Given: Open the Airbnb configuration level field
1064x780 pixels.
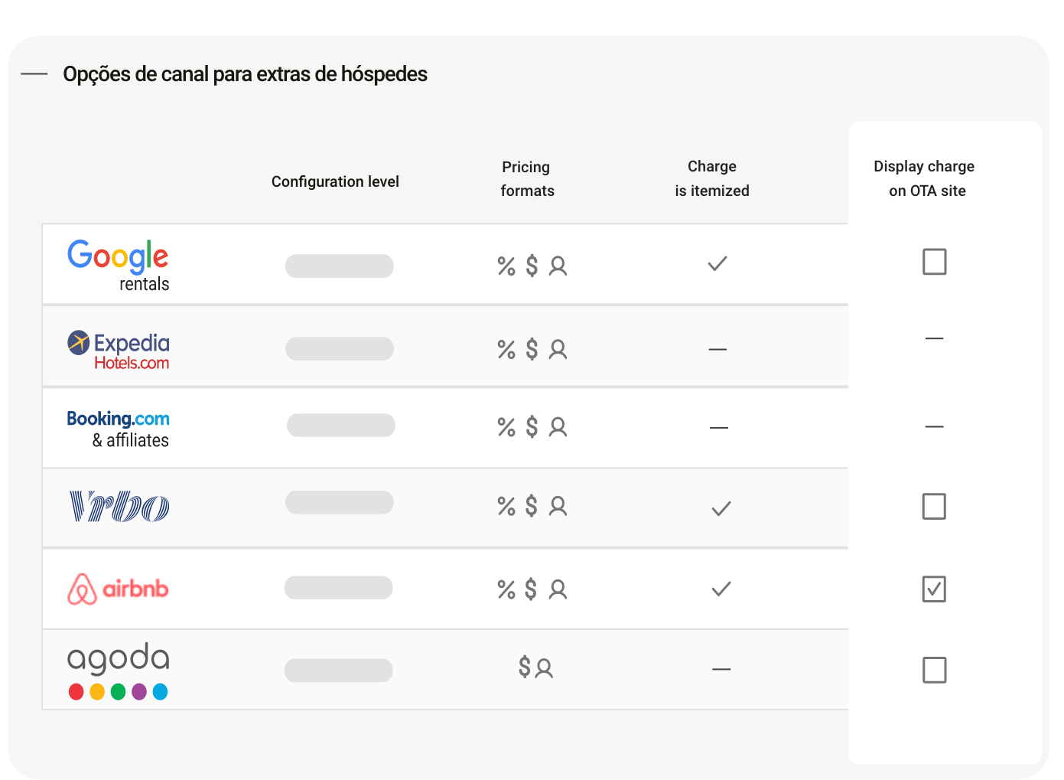Looking at the screenshot, I should 339,588.
